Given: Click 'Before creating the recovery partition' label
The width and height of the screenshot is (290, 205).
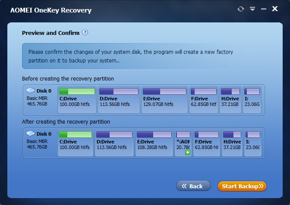Looking at the screenshot, I should pyautogui.click(x=68, y=79).
